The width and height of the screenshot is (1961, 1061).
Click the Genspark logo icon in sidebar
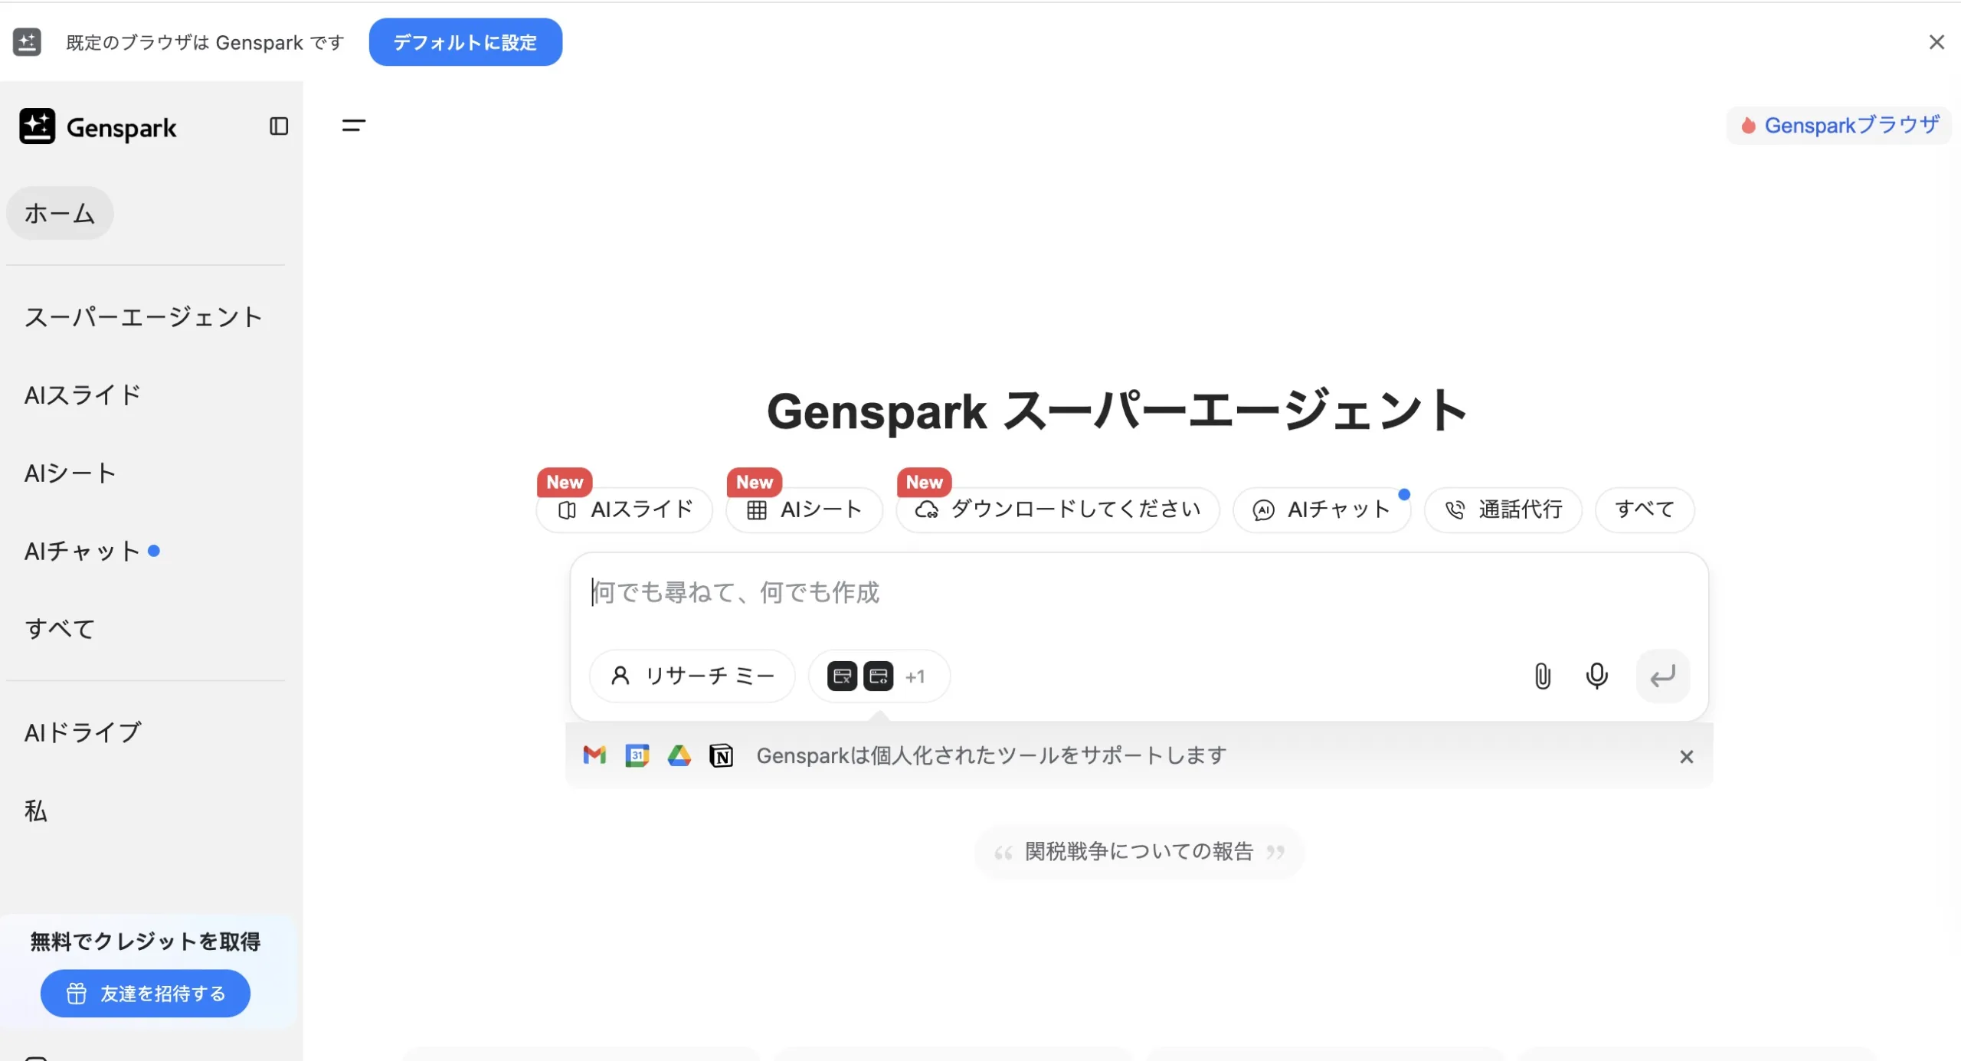(x=37, y=126)
